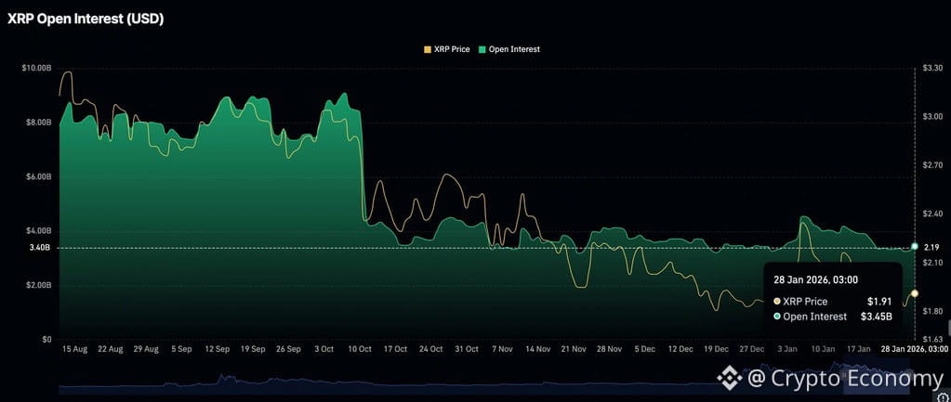The width and height of the screenshot is (951, 402).
Task: Toggle the XRP Price series in the legend
Action: pos(446,49)
